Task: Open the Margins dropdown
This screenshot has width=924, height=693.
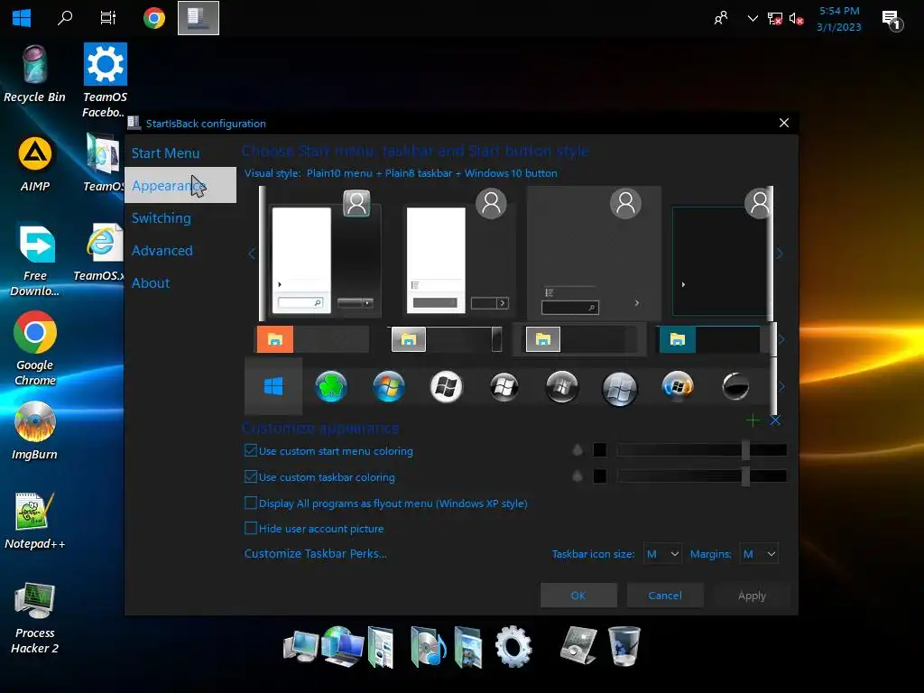Action: point(759,554)
